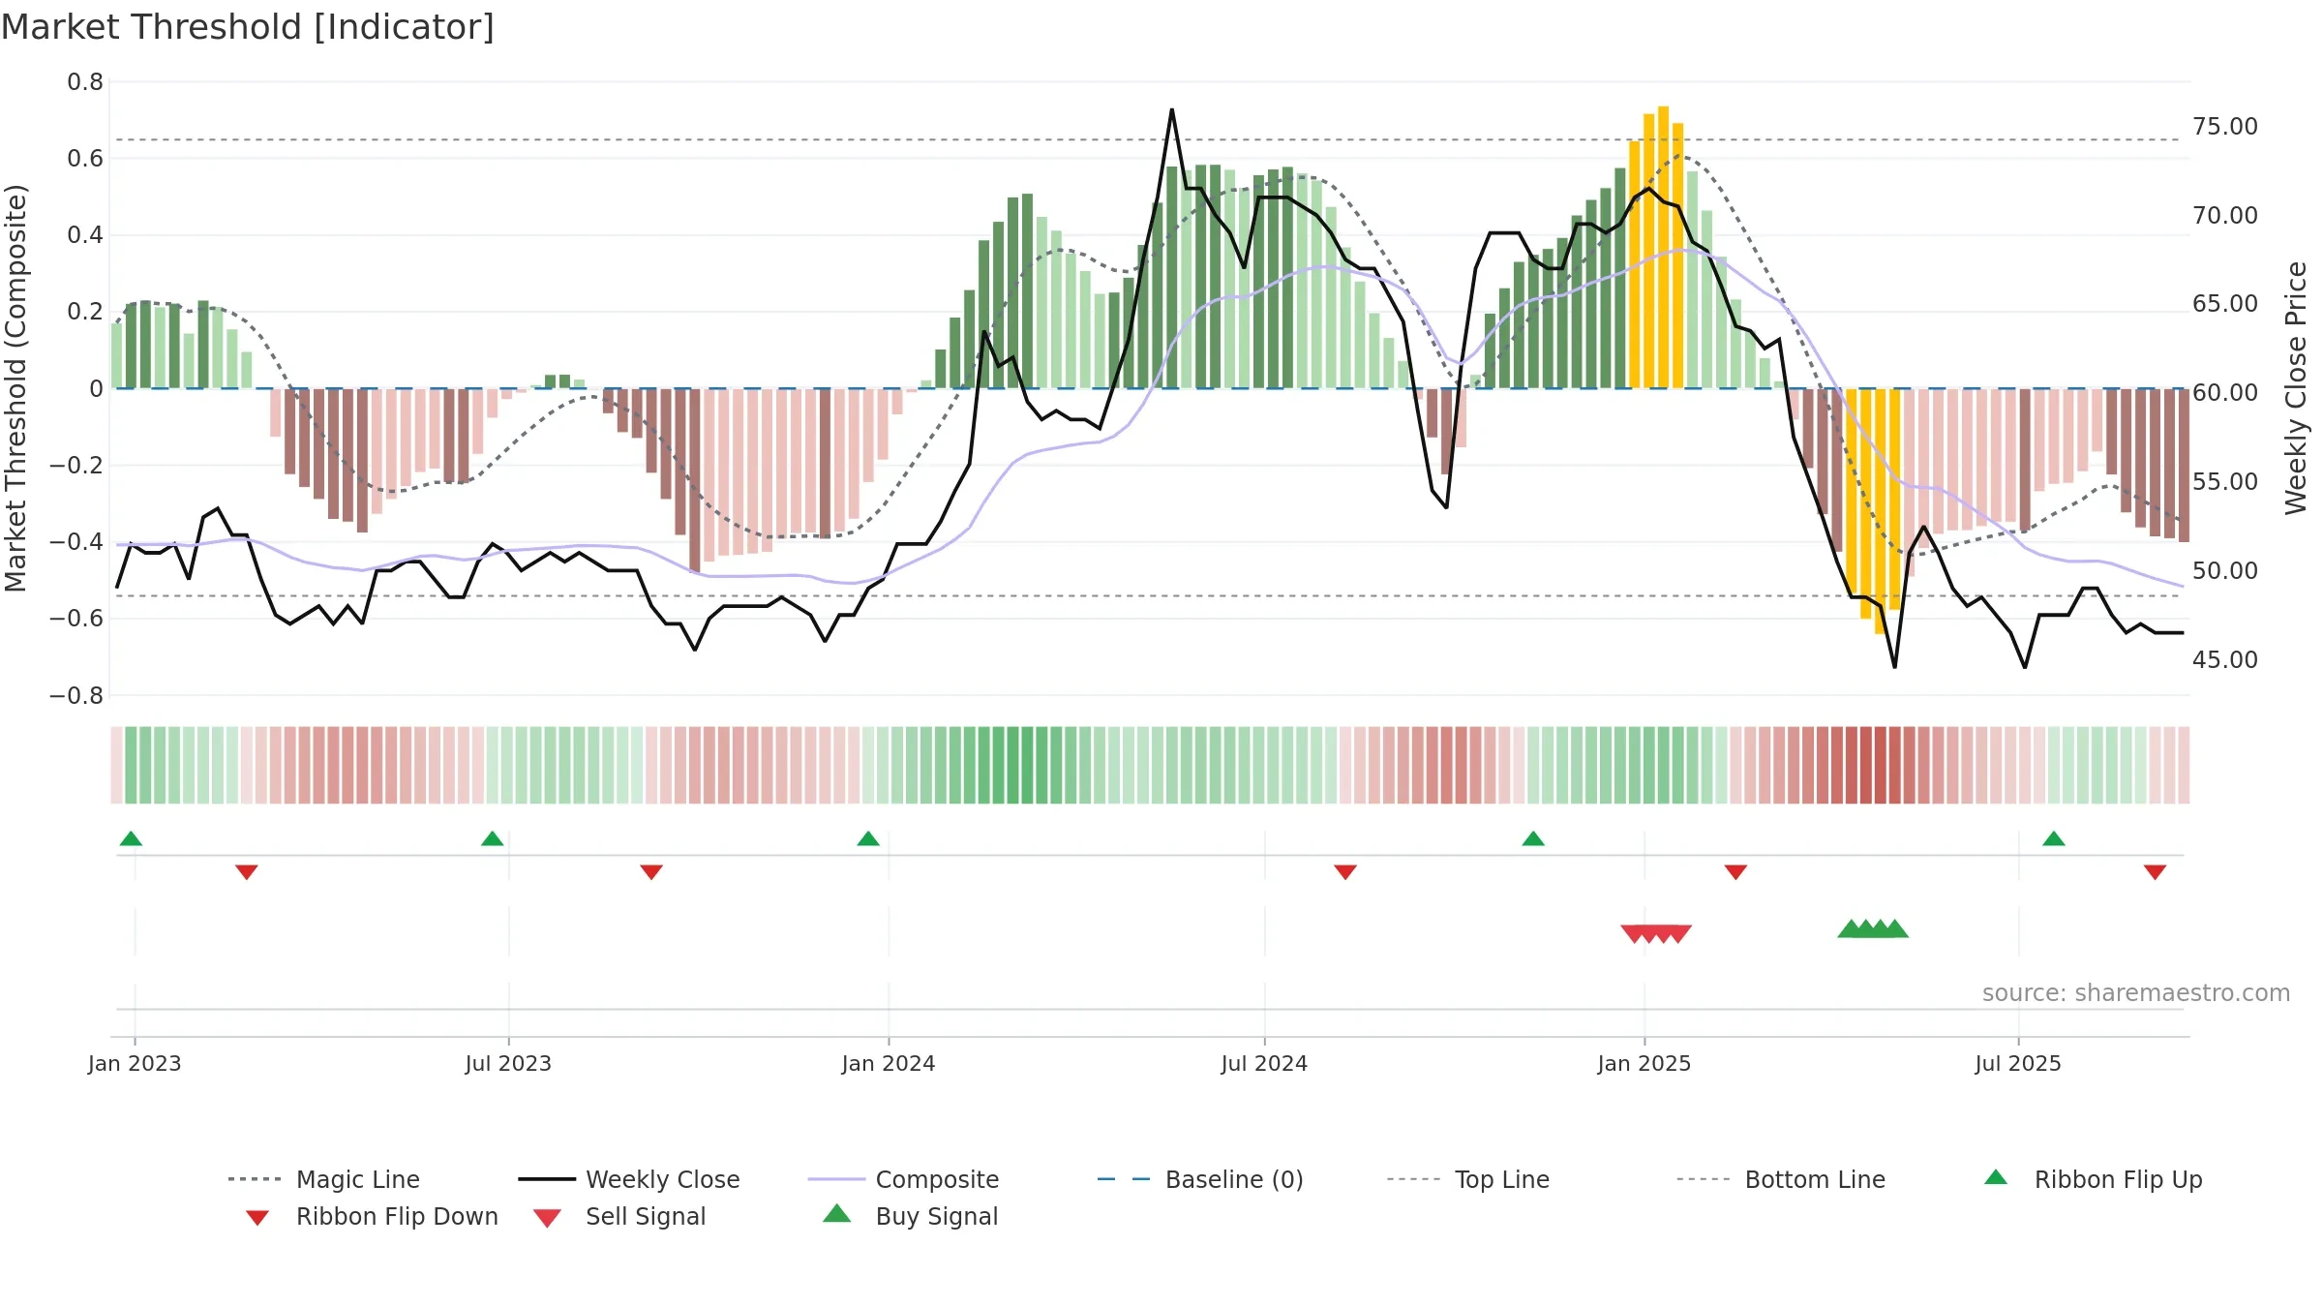The width and height of the screenshot is (2323, 1307).
Task: Click the Ribbon Flip Up marker before Jan 2024
Action: [x=868, y=838]
